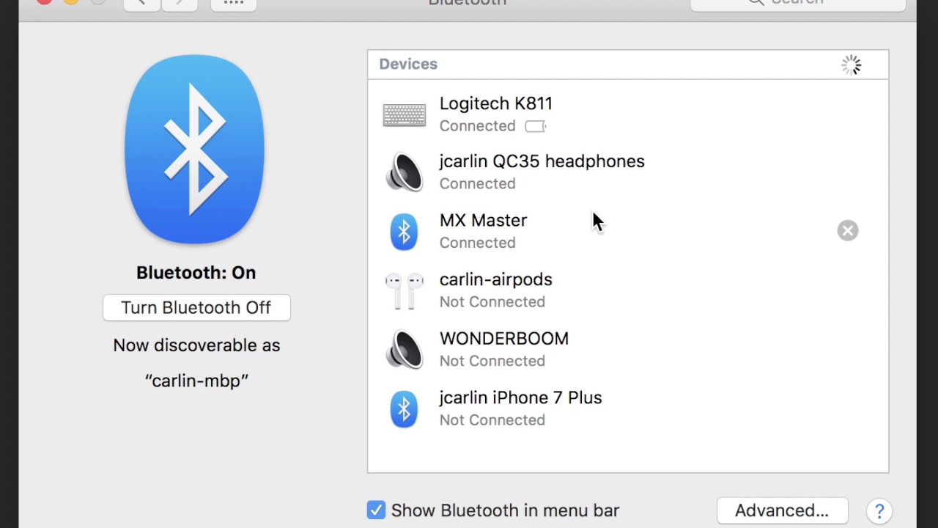Click Not Connected status under carlin-airpods
Image resolution: width=938 pixels, height=528 pixels.
[x=492, y=301]
